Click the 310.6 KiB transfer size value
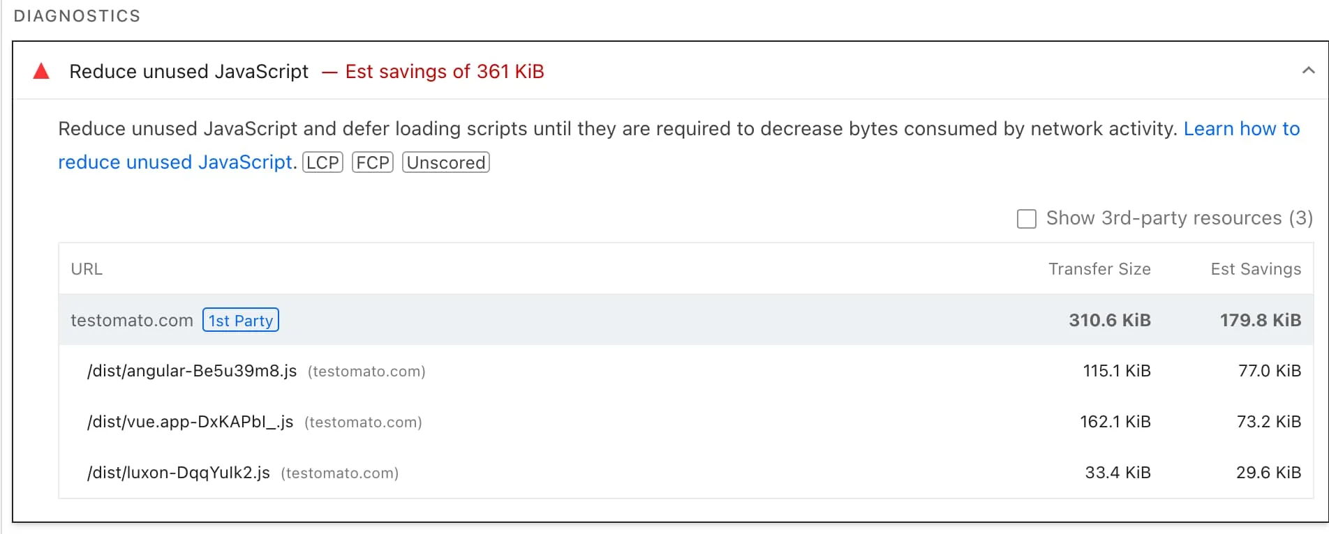 pyautogui.click(x=1110, y=320)
